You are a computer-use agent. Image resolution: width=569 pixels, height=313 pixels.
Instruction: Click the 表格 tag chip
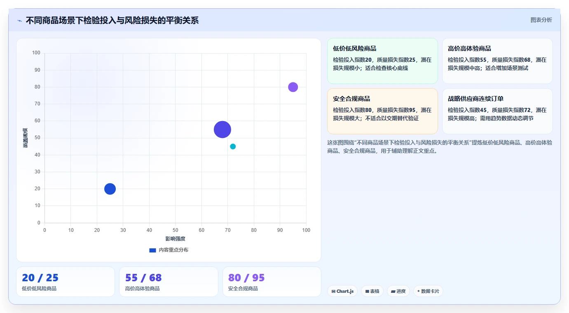[372, 291]
